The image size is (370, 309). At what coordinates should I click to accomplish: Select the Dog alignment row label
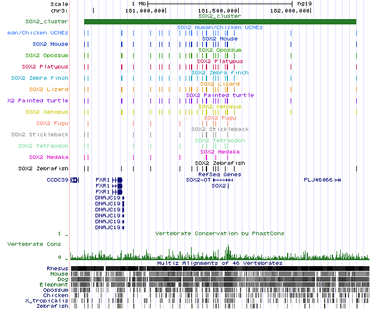[x=61, y=279]
